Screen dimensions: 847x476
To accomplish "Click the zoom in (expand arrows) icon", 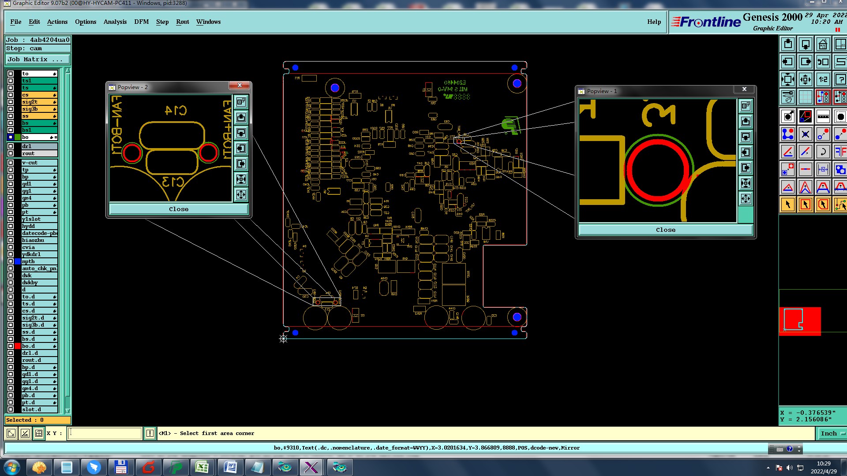I will (788, 79).
